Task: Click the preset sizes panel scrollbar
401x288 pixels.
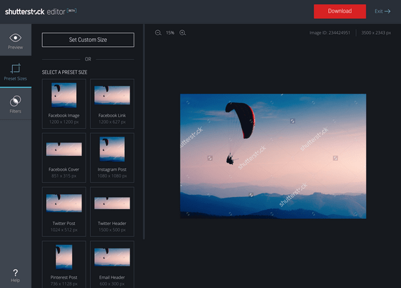Action: [144, 134]
